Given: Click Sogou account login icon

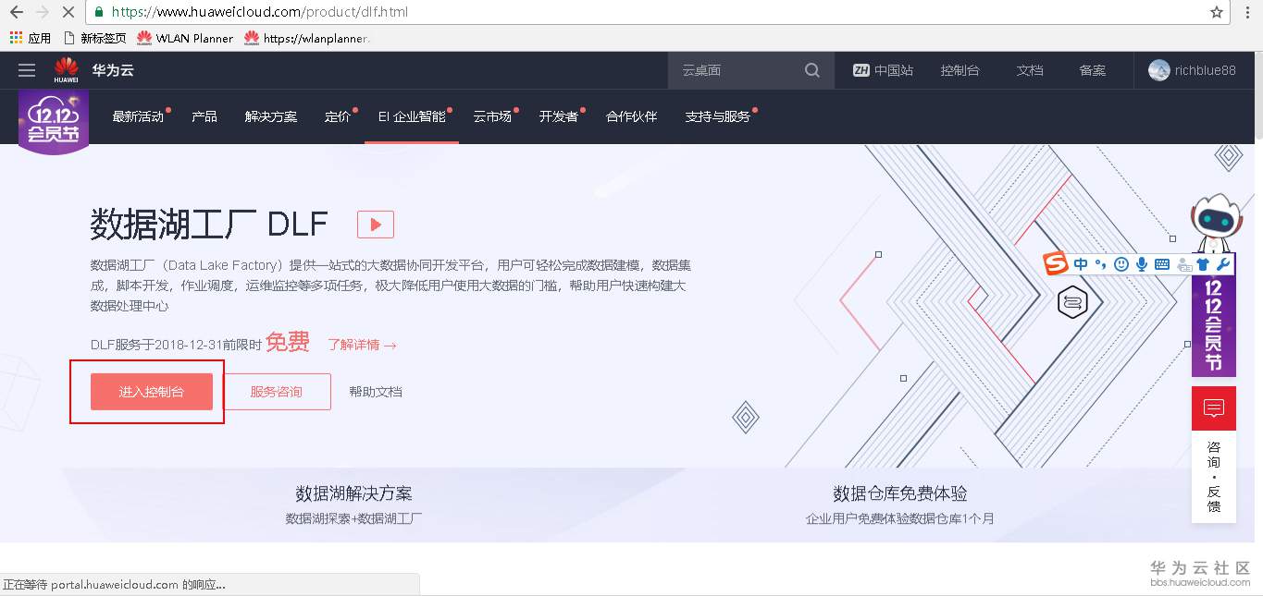Looking at the screenshot, I should click(1183, 265).
